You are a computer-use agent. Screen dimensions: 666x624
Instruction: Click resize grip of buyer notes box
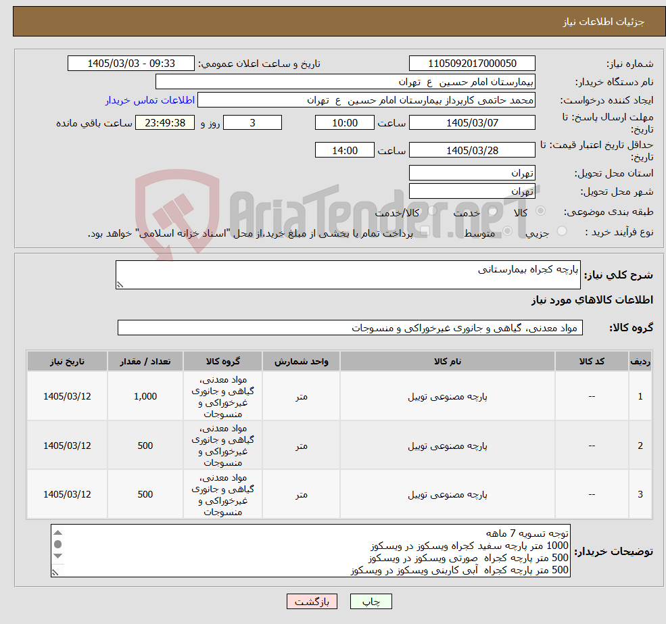tap(55, 573)
